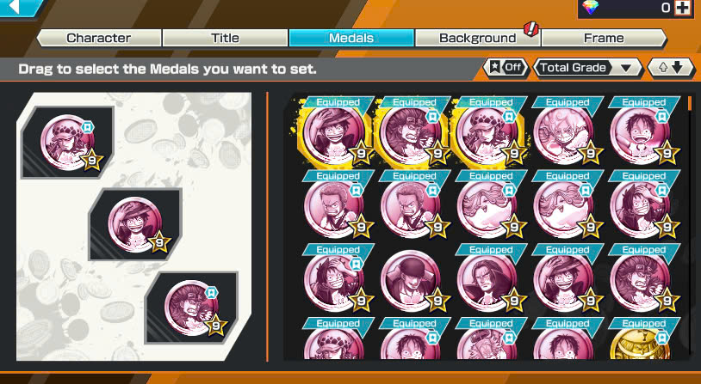Select the Shanks medal in the third row

(x=488, y=278)
